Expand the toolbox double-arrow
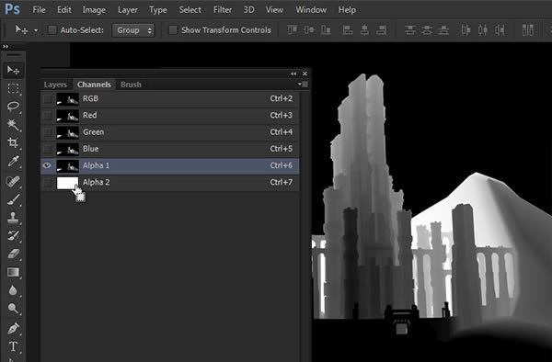The height and width of the screenshot is (362, 552). (6, 46)
